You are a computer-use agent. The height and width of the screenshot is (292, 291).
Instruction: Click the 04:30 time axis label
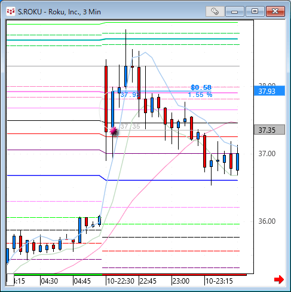(50, 281)
